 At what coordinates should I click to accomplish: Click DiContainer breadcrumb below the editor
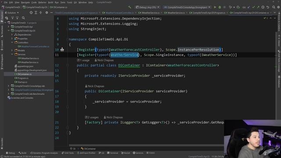click(88, 149)
